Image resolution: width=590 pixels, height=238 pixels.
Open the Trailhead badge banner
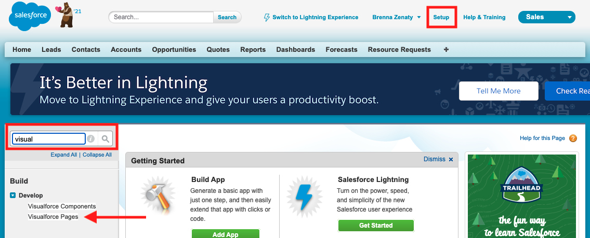click(522, 196)
